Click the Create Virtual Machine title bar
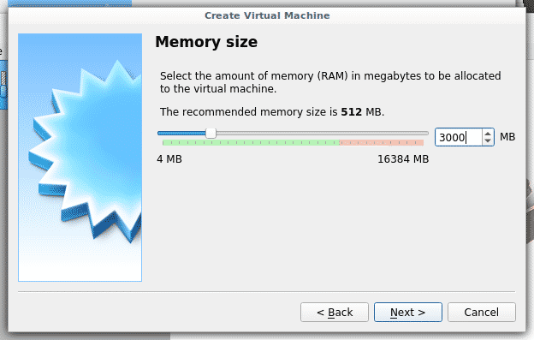This screenshot has height=340, width=534. coord(267,15)
